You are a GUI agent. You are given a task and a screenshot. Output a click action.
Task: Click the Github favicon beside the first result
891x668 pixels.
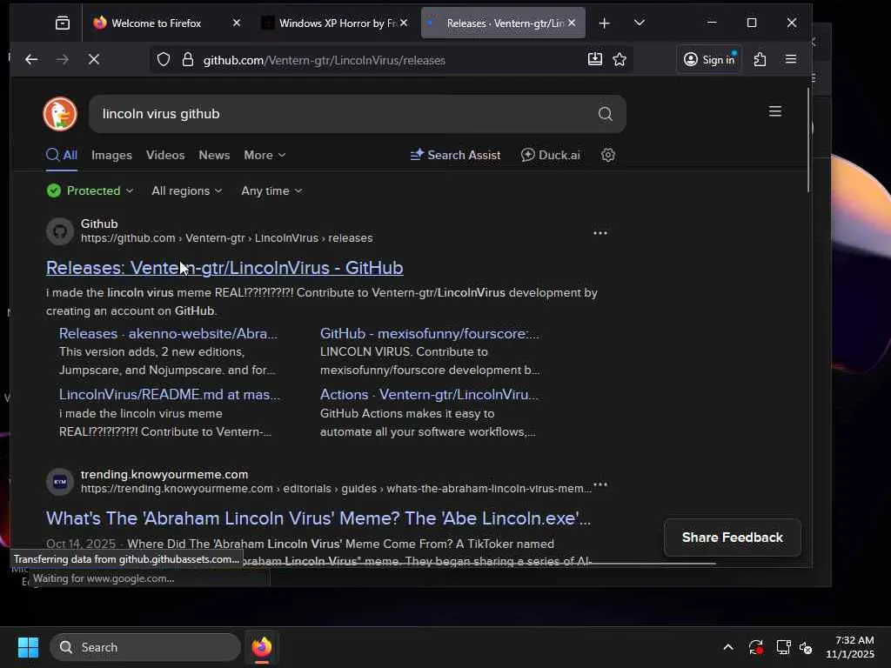60,231
